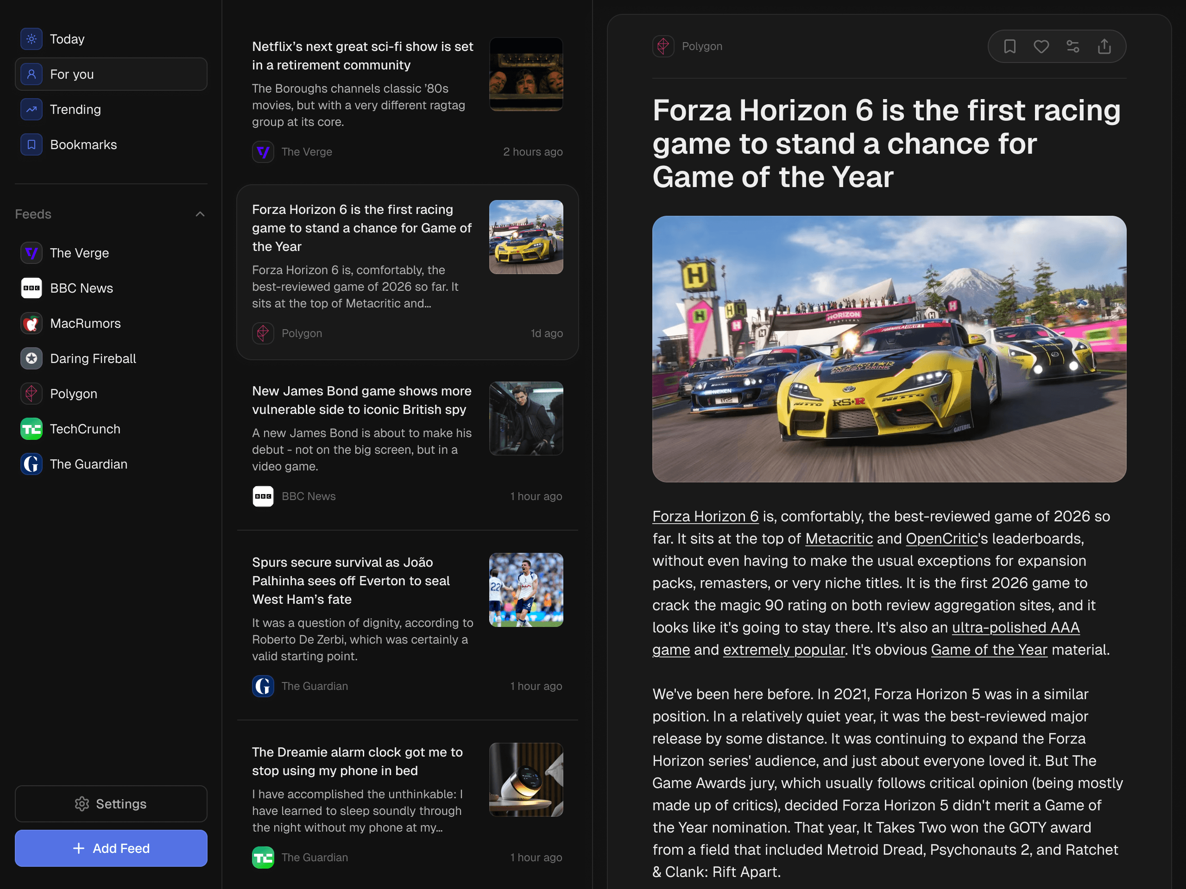
Task: Open reader display options sliders icon
Action: [x=1073, y=47]
